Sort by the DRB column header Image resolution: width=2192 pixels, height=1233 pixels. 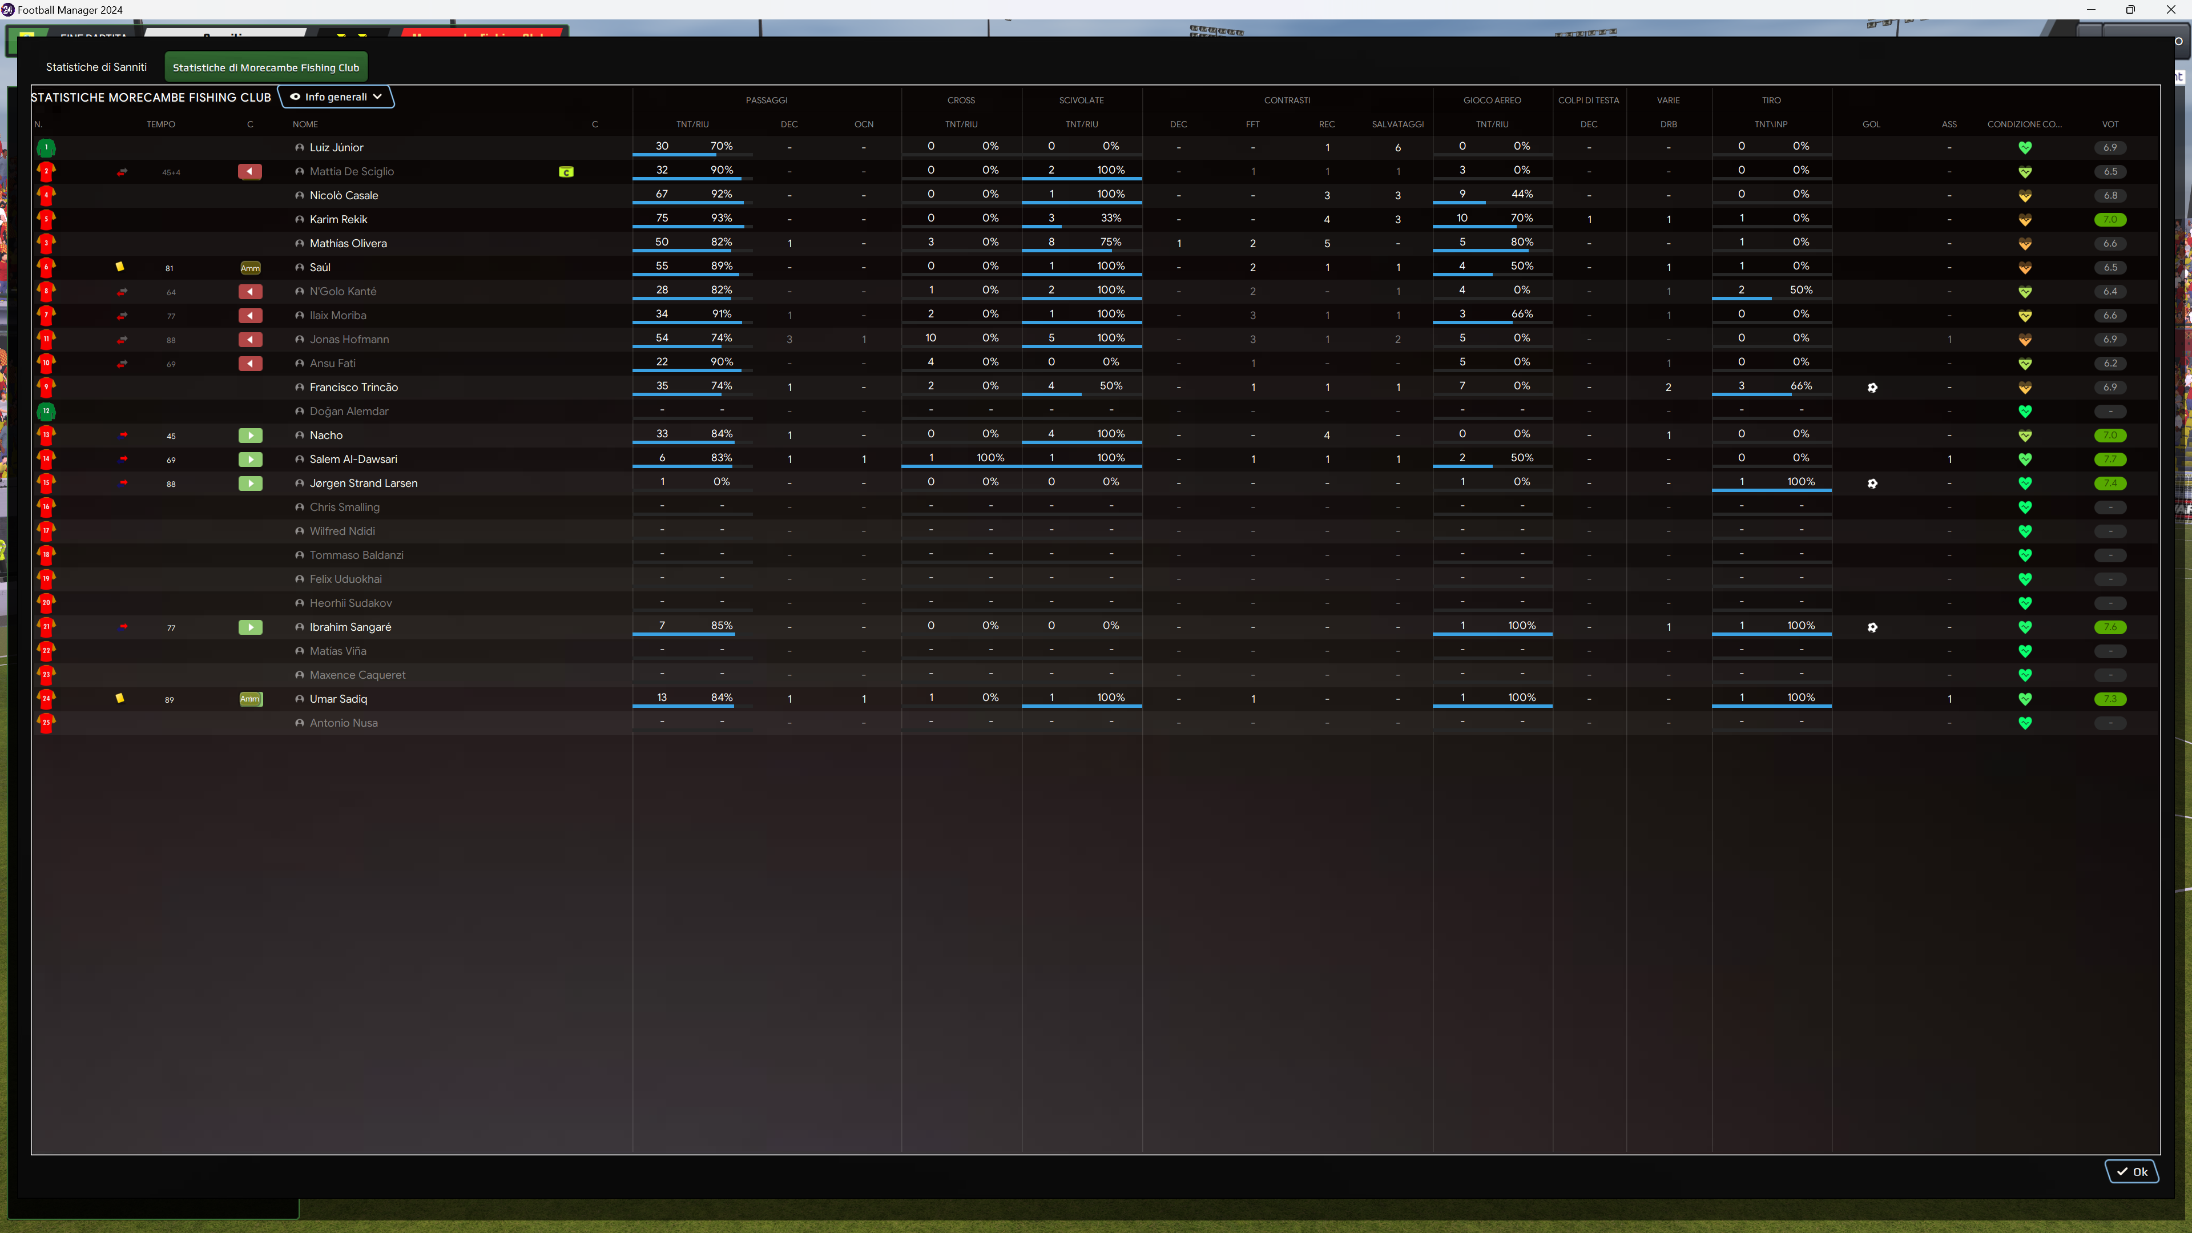coord(1669,124)
